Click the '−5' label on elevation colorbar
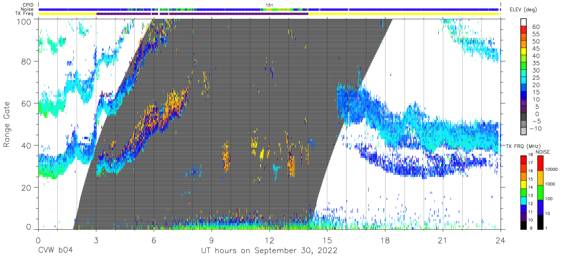The height and width of the screenshot is (260, 563). (537, 122)
